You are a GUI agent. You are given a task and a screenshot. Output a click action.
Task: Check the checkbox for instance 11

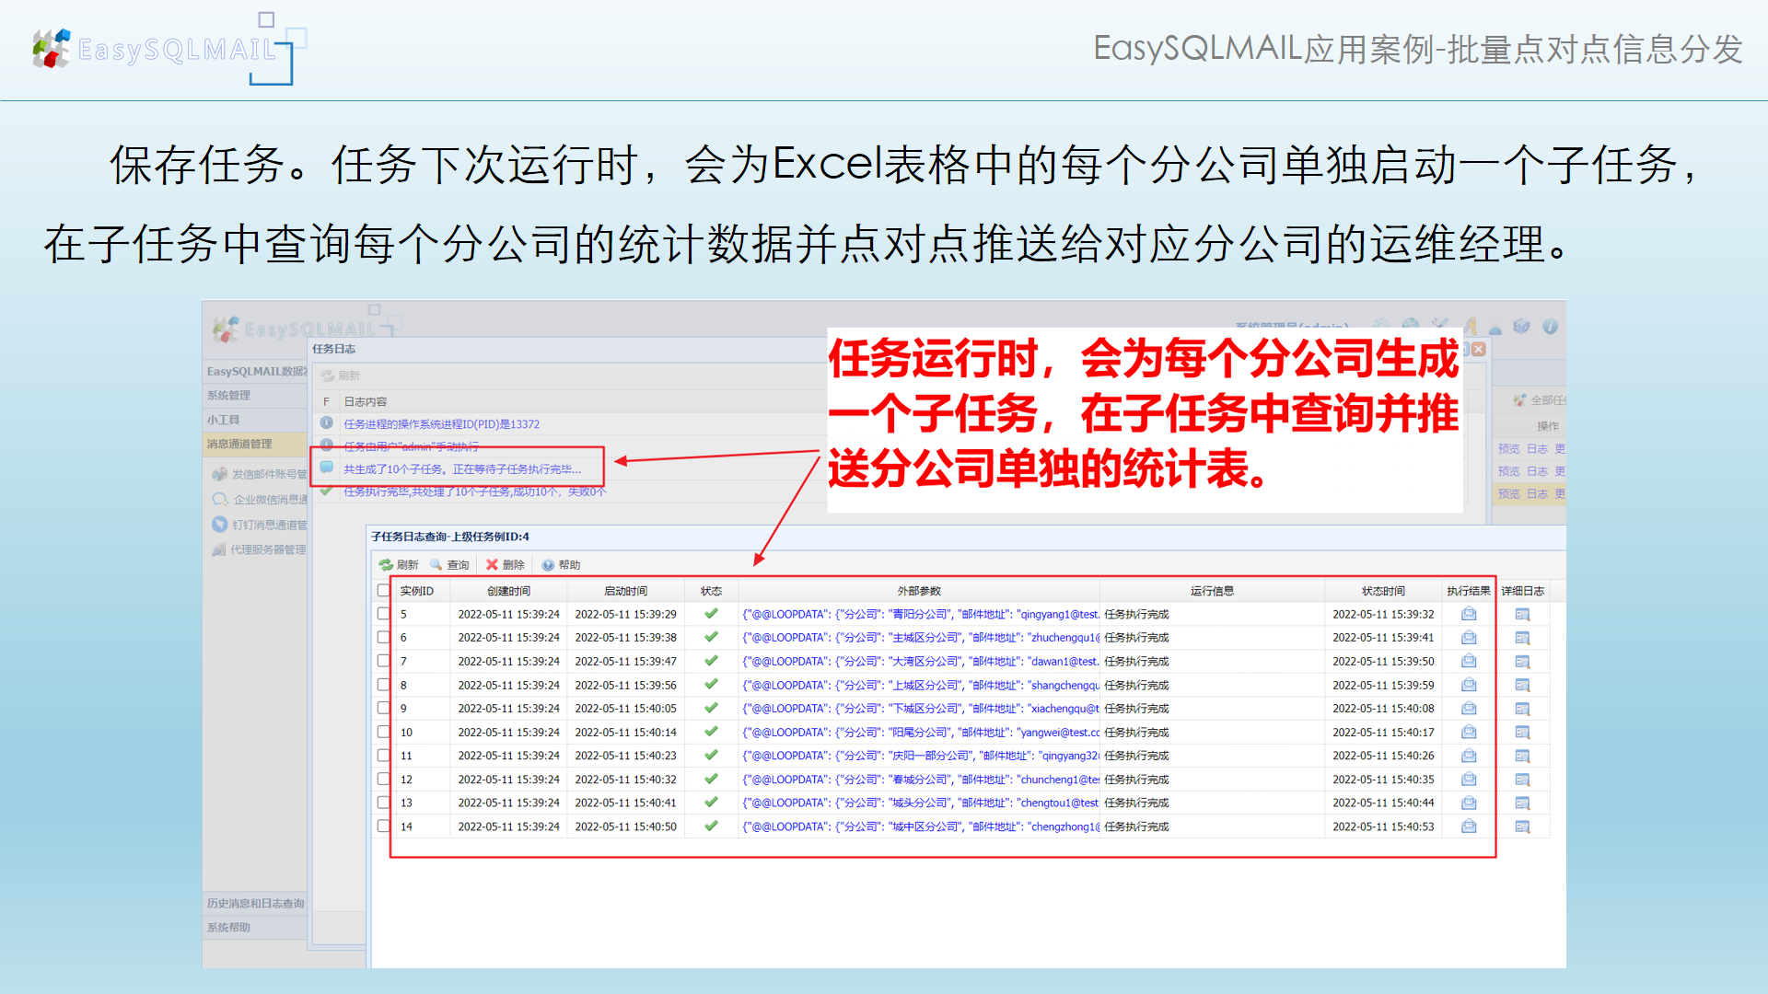[x=383, y=756]
